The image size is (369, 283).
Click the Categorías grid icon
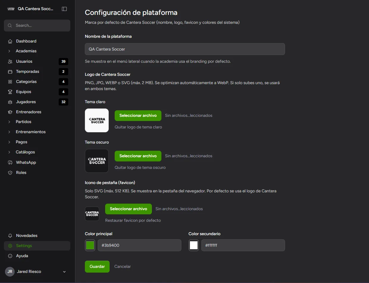coord(10,82)
